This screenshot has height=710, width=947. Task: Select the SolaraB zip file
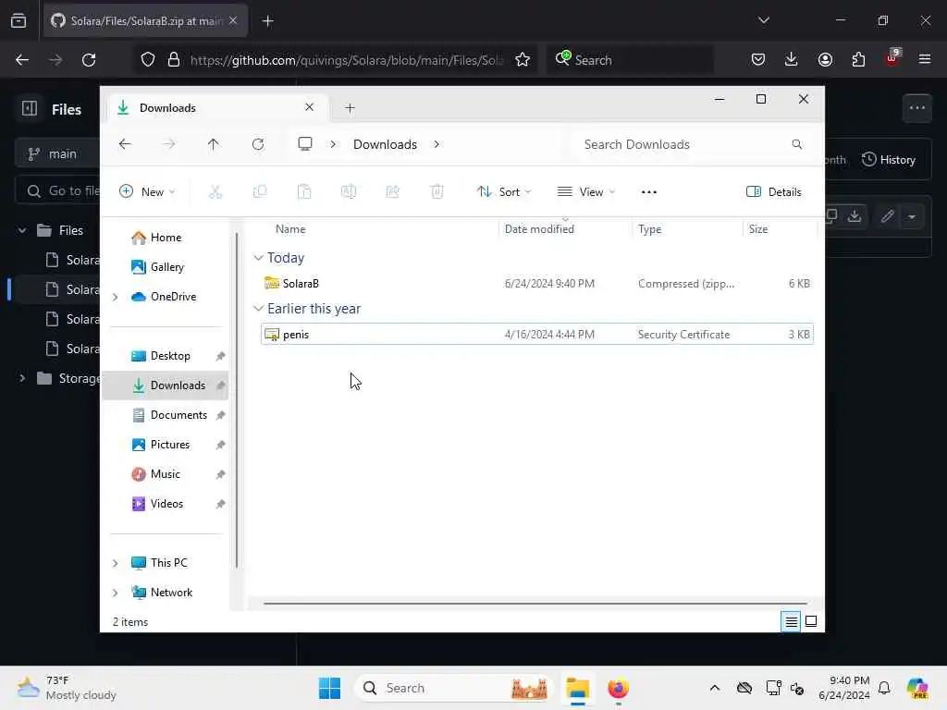537,283
